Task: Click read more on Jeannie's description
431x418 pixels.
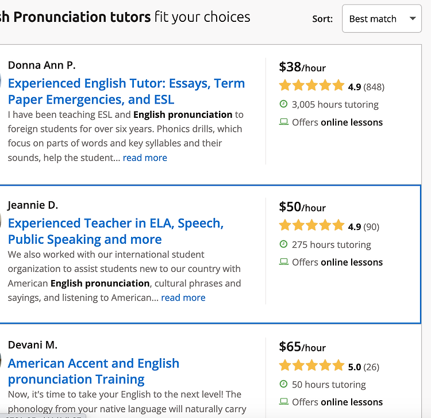Action: tap(183, 298)
